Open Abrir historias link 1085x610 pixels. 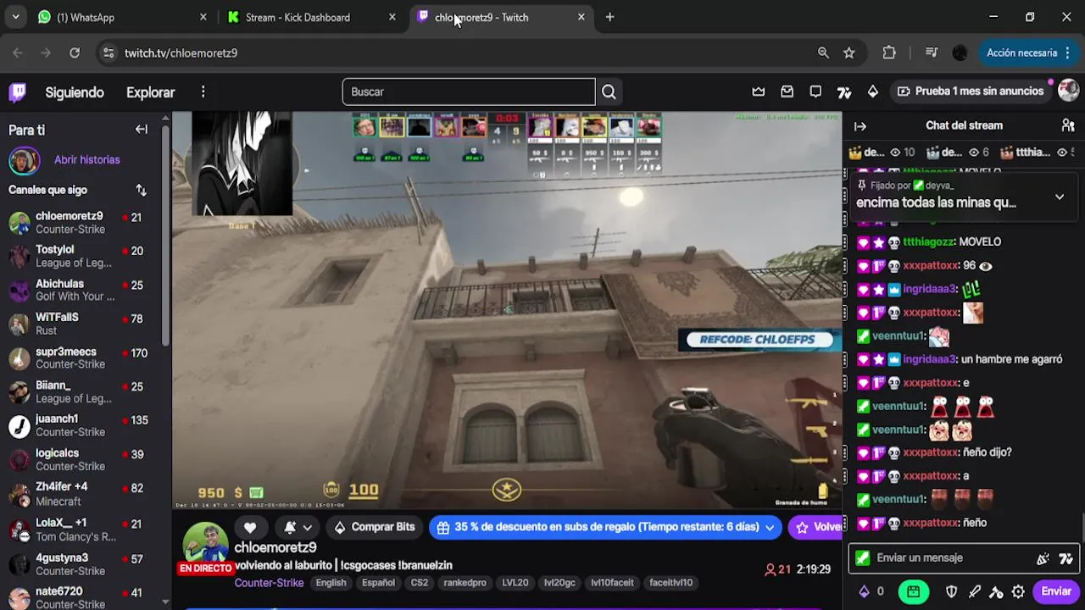(86, 159)
